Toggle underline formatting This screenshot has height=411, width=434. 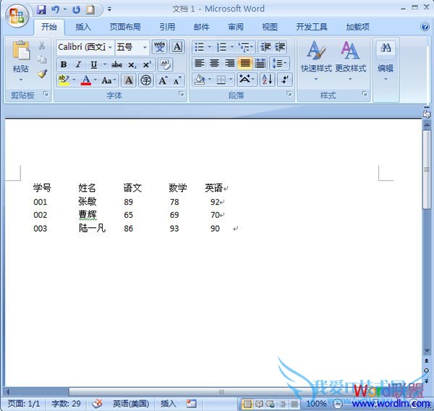tap(93, 65)
